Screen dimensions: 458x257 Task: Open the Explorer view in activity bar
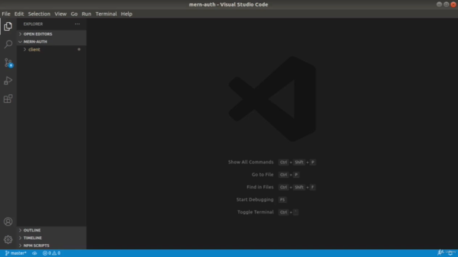pos(8,26)
